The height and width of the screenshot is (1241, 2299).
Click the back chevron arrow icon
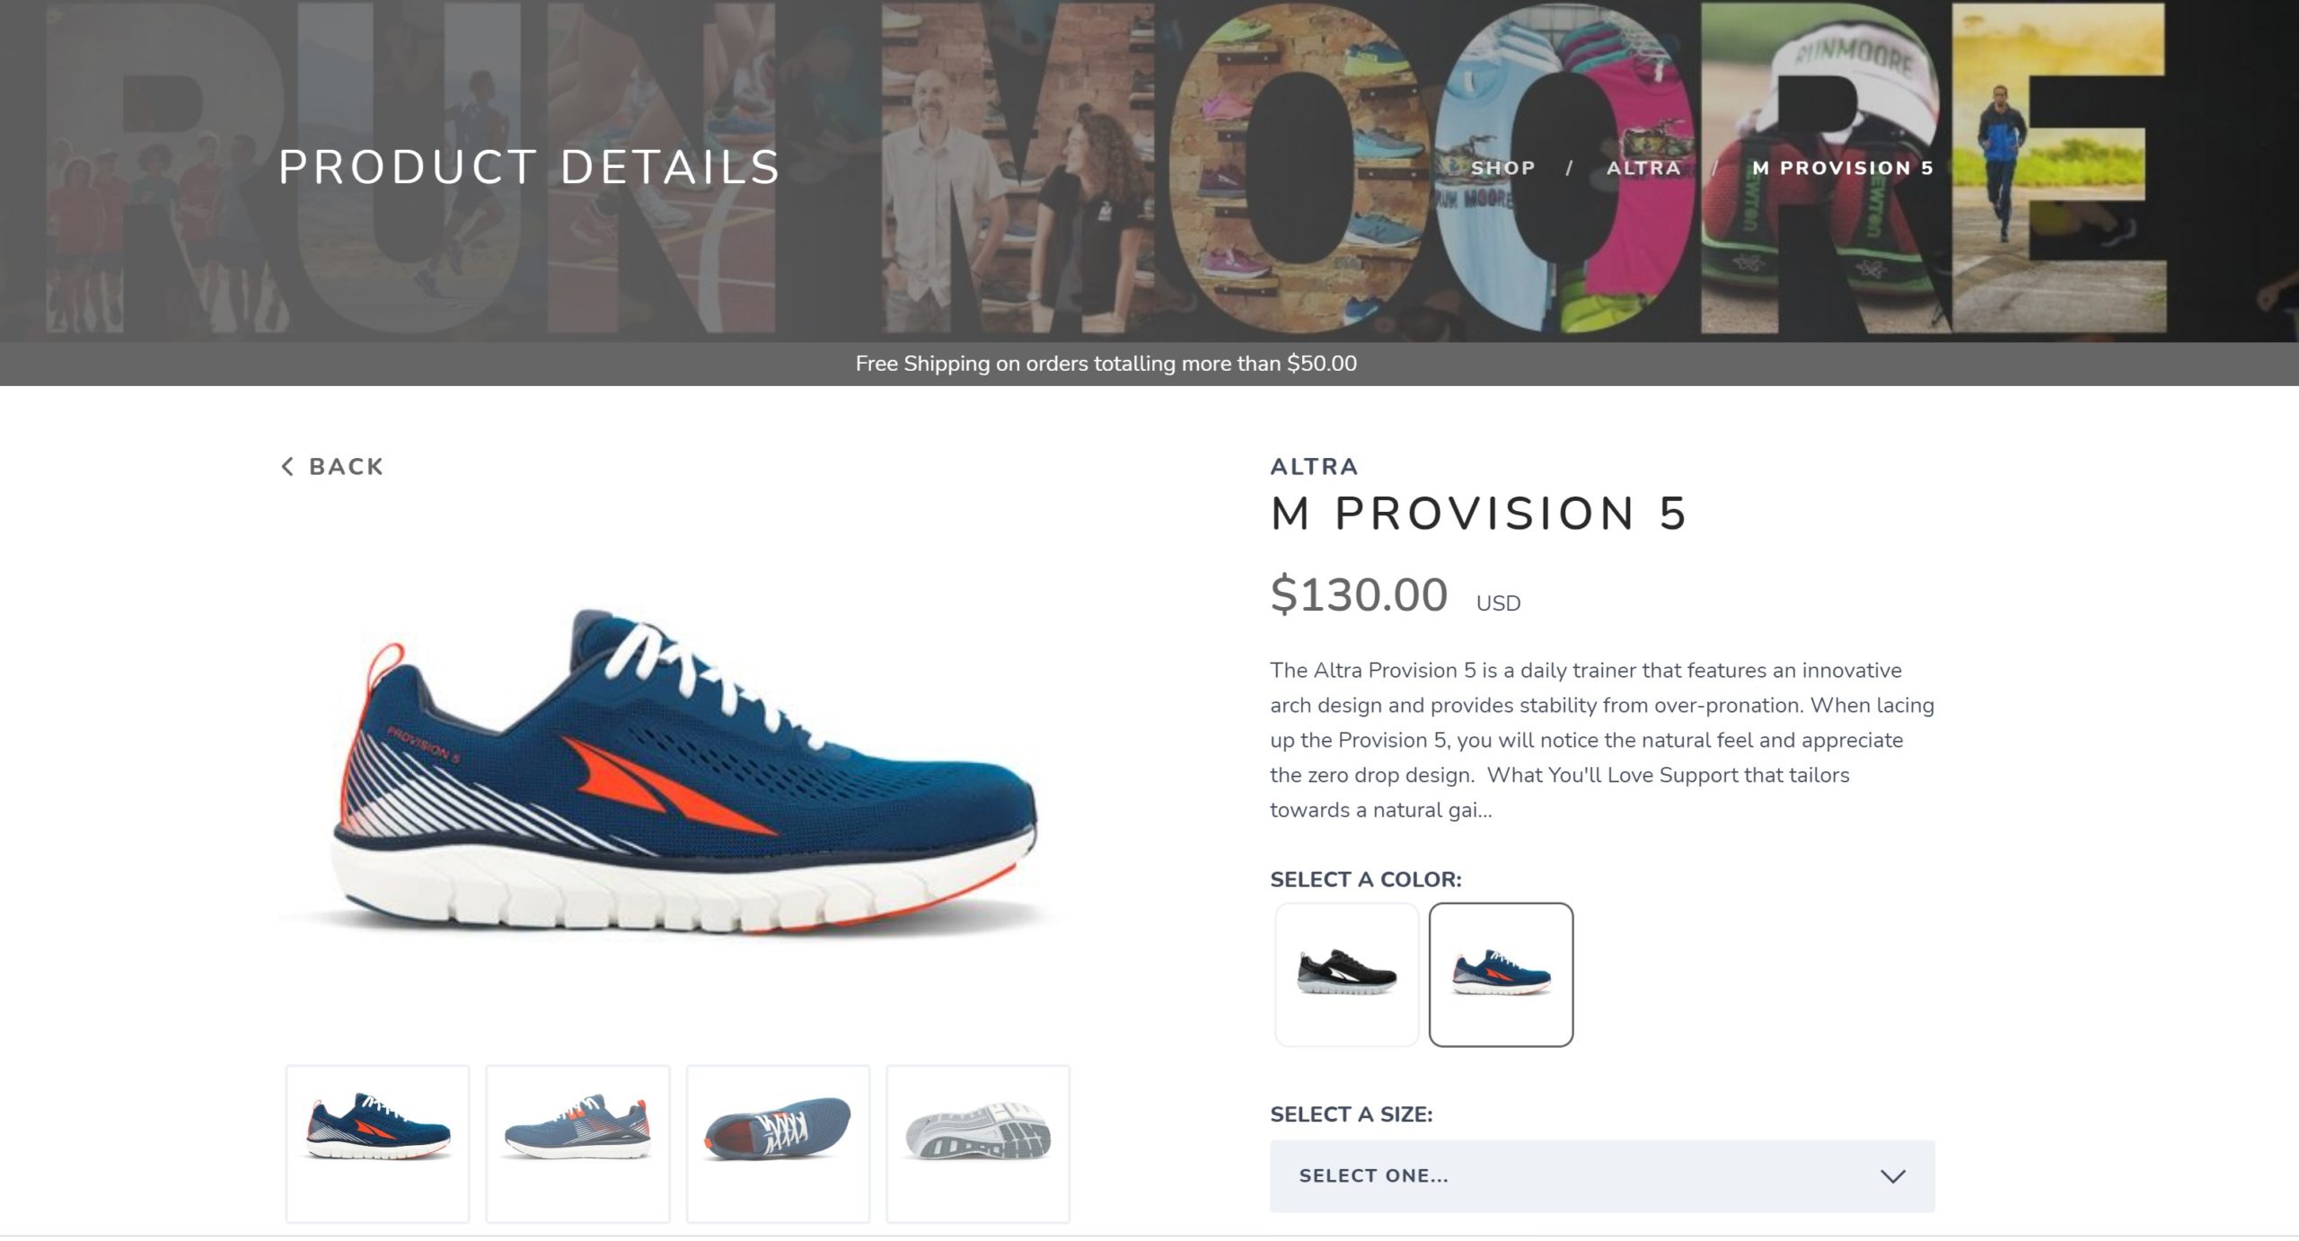point(287,466)
